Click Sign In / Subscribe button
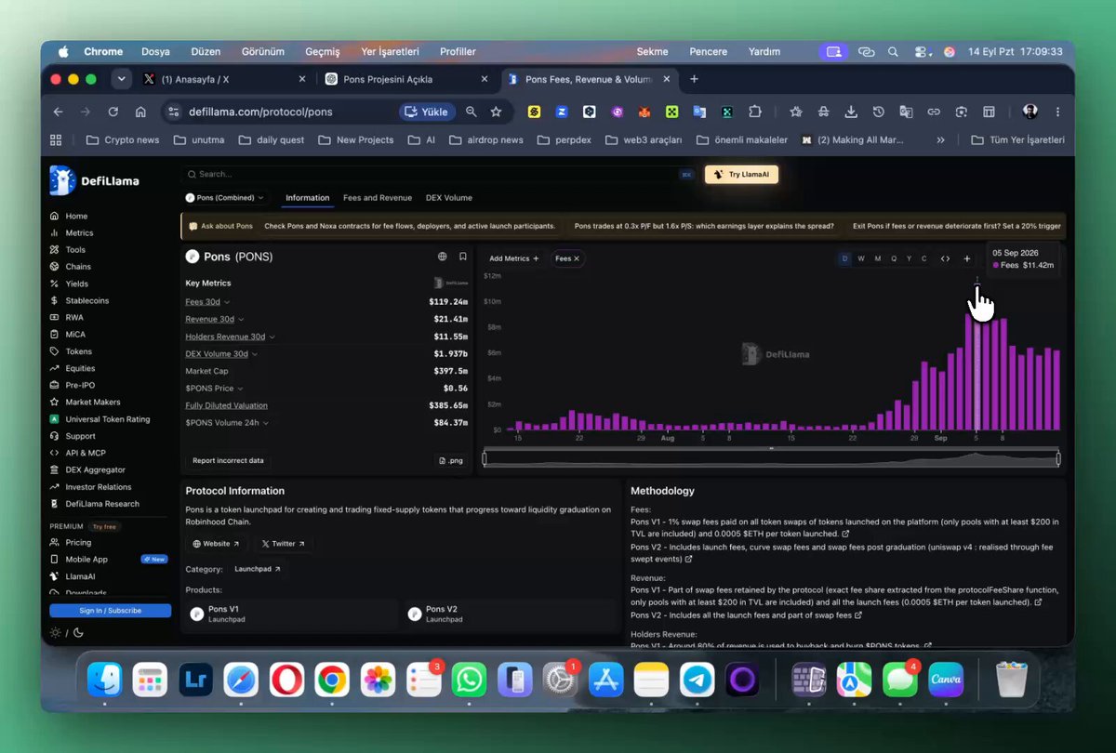This screenshot has width=1116, height=753. (111, 611)
